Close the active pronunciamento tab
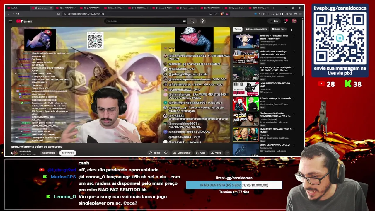Screen dimensions: 375x211 click(x=51, y=8)
